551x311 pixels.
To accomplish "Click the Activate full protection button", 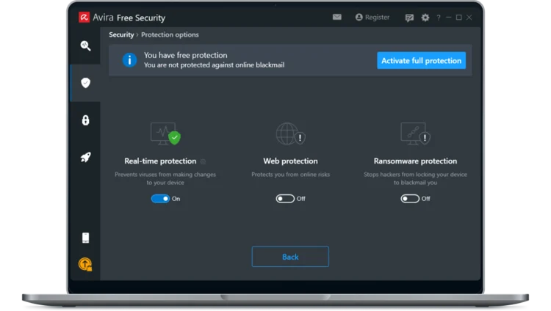I will (422, 60).
